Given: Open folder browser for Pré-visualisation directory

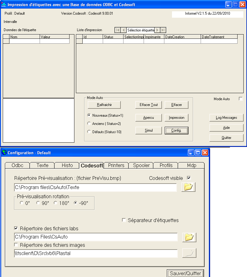Looking at the screenshot, I should [188, 187].
